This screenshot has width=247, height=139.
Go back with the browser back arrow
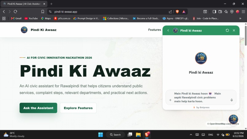pyautogui.click(x=4, y=12)
